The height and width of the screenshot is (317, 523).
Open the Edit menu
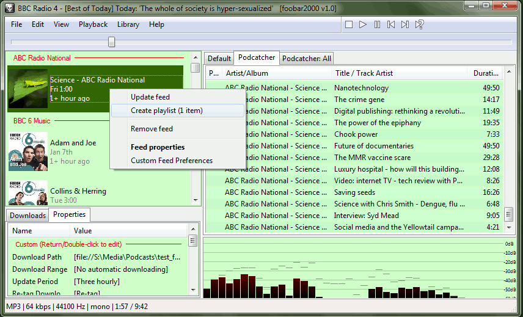(x=38, y=24)
